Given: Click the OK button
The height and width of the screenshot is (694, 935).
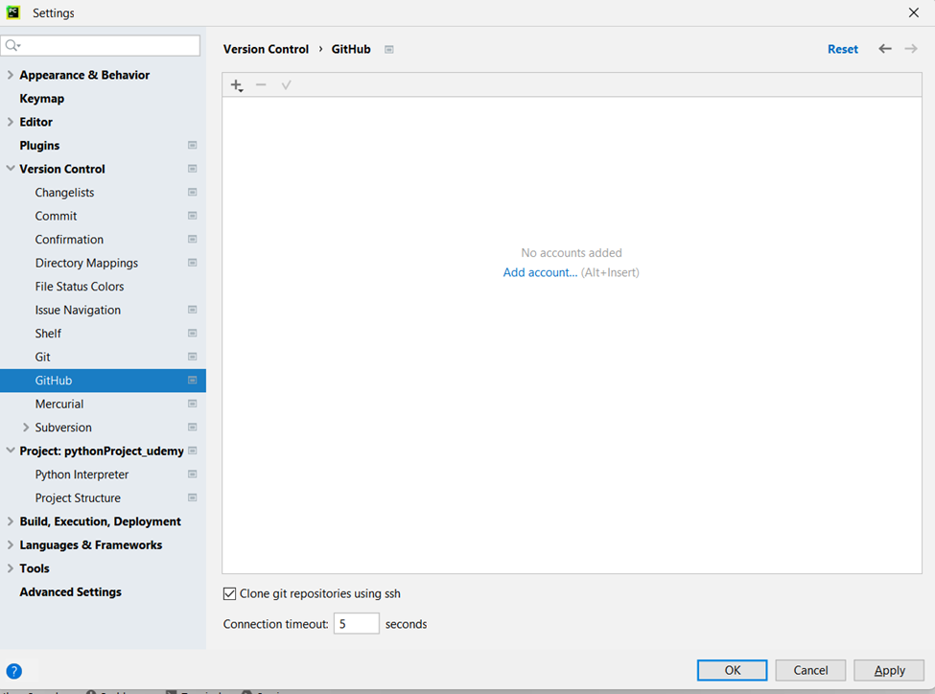Looking at the screenshot, I should [733, 670].
